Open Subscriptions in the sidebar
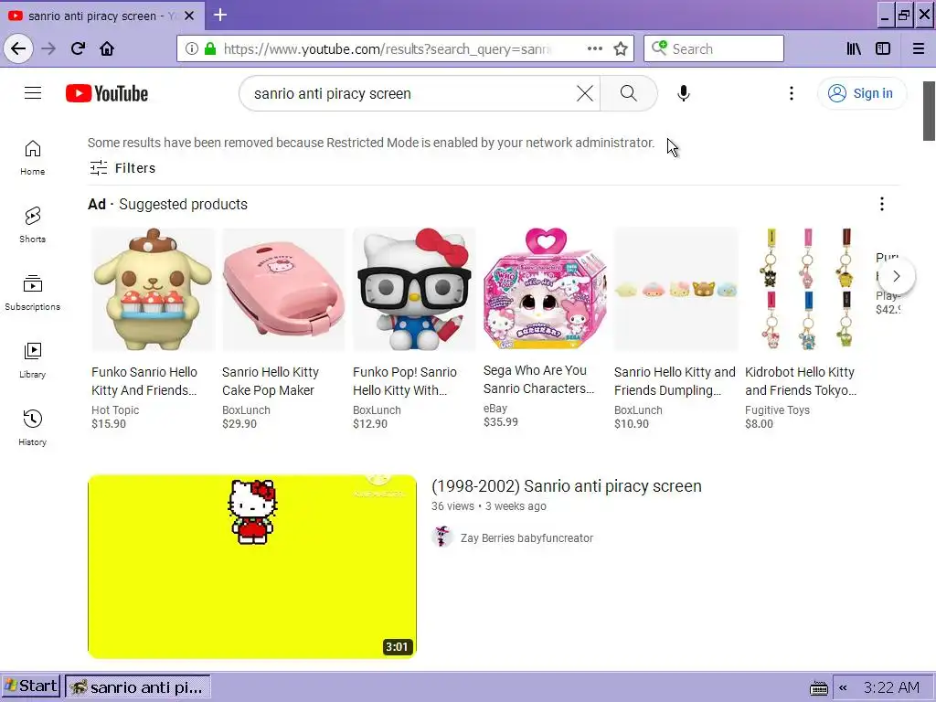Screen dimensions: 936x702 (x=32, y=293)
